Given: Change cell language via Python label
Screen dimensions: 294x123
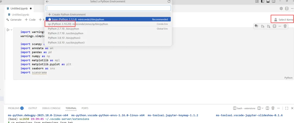Looking at the screenshot, I should 288,78.
